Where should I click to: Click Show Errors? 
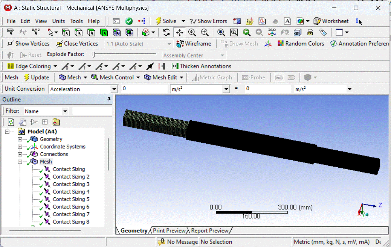tap(208, 21)
